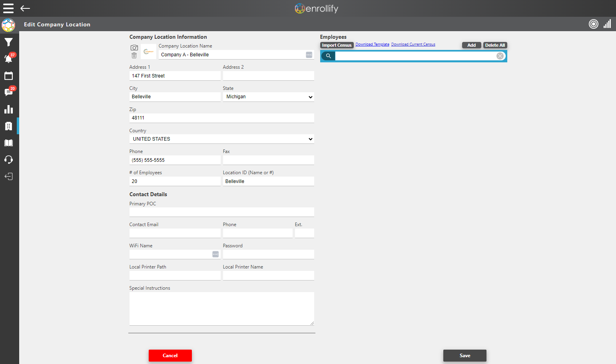
Task: Click the City field with Belleville
Action: (175, 97)
